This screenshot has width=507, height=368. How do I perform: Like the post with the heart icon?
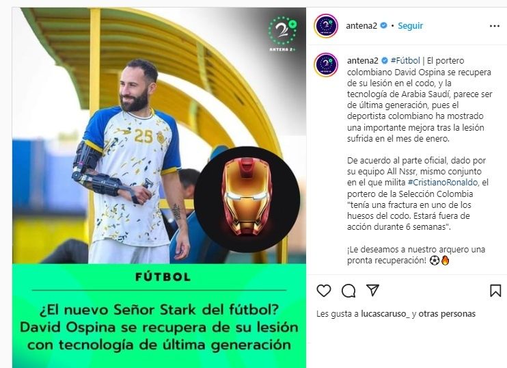pos(324,290)
